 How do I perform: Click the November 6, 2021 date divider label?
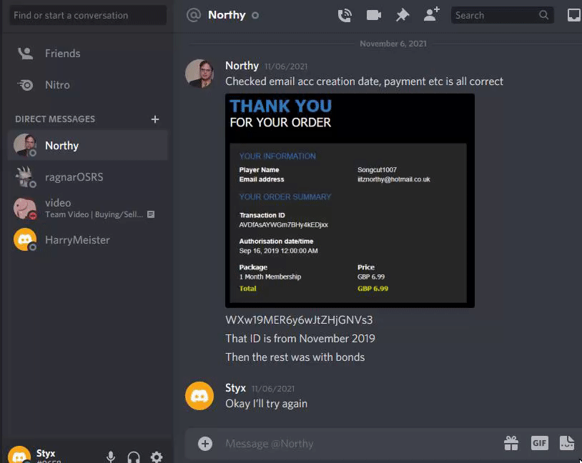393,44
